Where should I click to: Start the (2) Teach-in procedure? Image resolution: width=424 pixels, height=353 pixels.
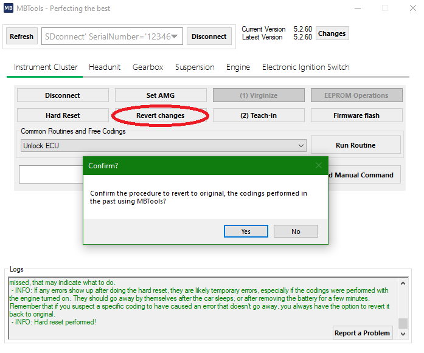click(x=259, y=115)
